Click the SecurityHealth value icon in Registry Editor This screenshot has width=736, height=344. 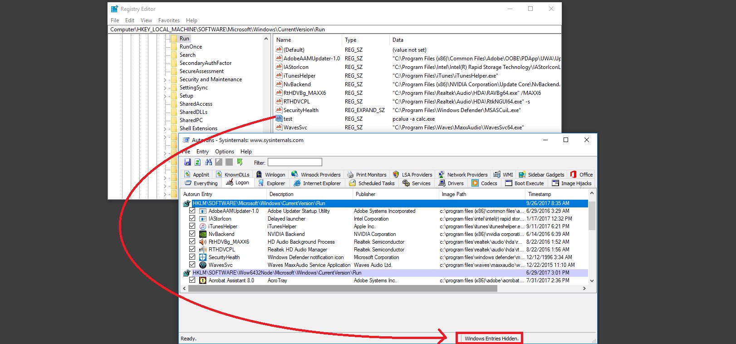pyautogui.click(x=279, y=110)
